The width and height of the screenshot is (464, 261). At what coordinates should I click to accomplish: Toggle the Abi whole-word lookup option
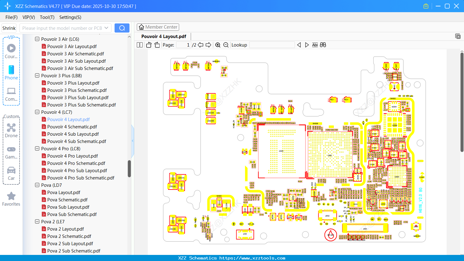tap(315, 45)
